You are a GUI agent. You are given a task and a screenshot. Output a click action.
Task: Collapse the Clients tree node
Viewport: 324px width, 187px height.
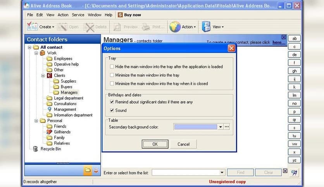(43, 76)
